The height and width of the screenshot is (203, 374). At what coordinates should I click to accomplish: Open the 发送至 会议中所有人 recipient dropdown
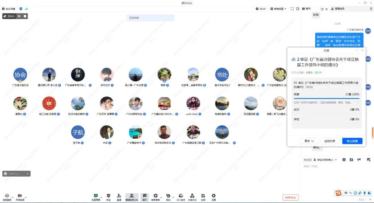click(325, 160)
